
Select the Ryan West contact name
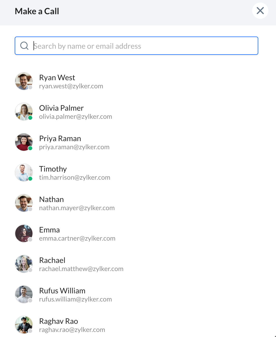coord(57,78)
